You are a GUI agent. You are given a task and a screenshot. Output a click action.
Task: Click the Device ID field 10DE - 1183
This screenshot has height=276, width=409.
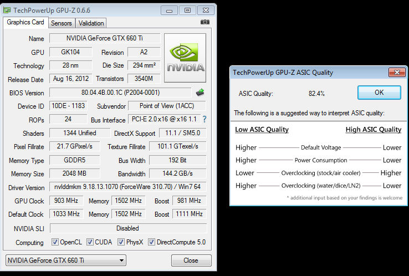pos(68,106)
